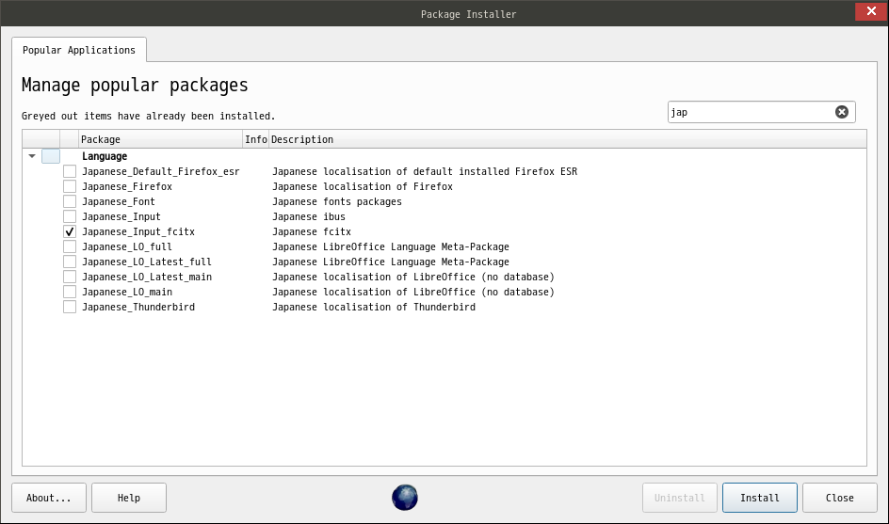Screen dimensions: 889x524
Task: Uncheck the Japanese_Input_fcitx package
Action: pos(69,231)
